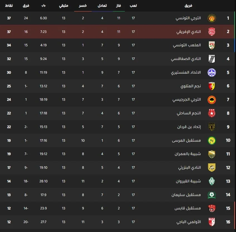This screenshot has height=232, width=236.
Task: Click the النادي الإفريقي club crest
Action: point(212,32)
